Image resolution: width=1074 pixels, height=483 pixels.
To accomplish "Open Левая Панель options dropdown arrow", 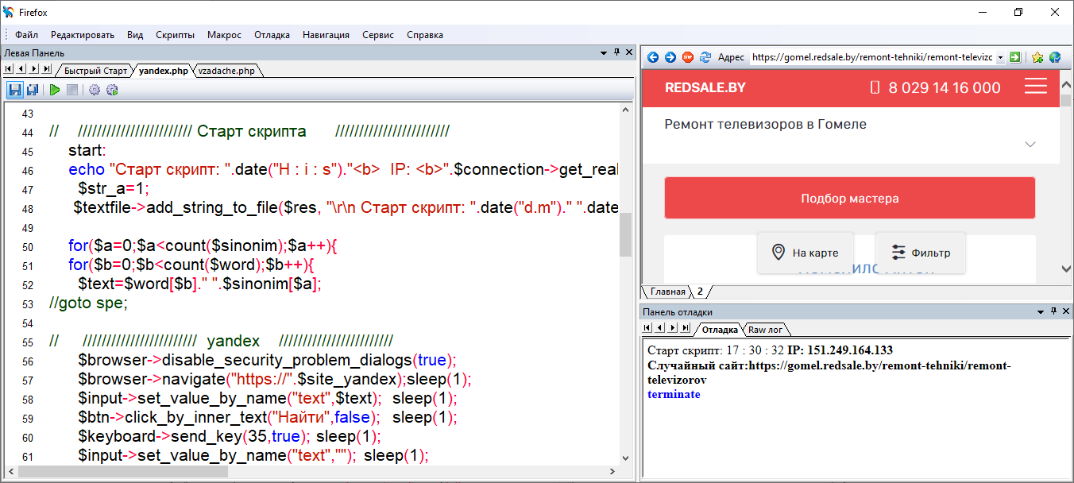I will click(x=603, y=52).
